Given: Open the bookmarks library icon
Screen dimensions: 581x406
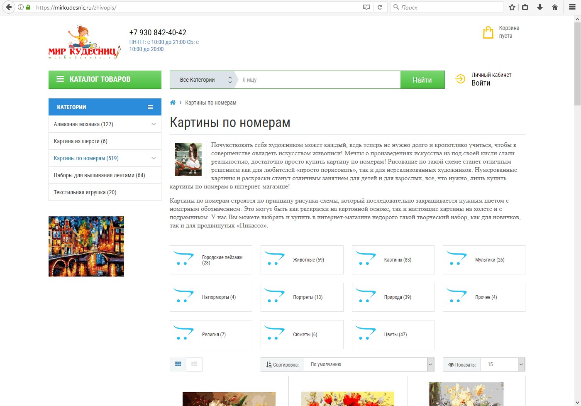Looking at the screenshot, I should [525, 7].
